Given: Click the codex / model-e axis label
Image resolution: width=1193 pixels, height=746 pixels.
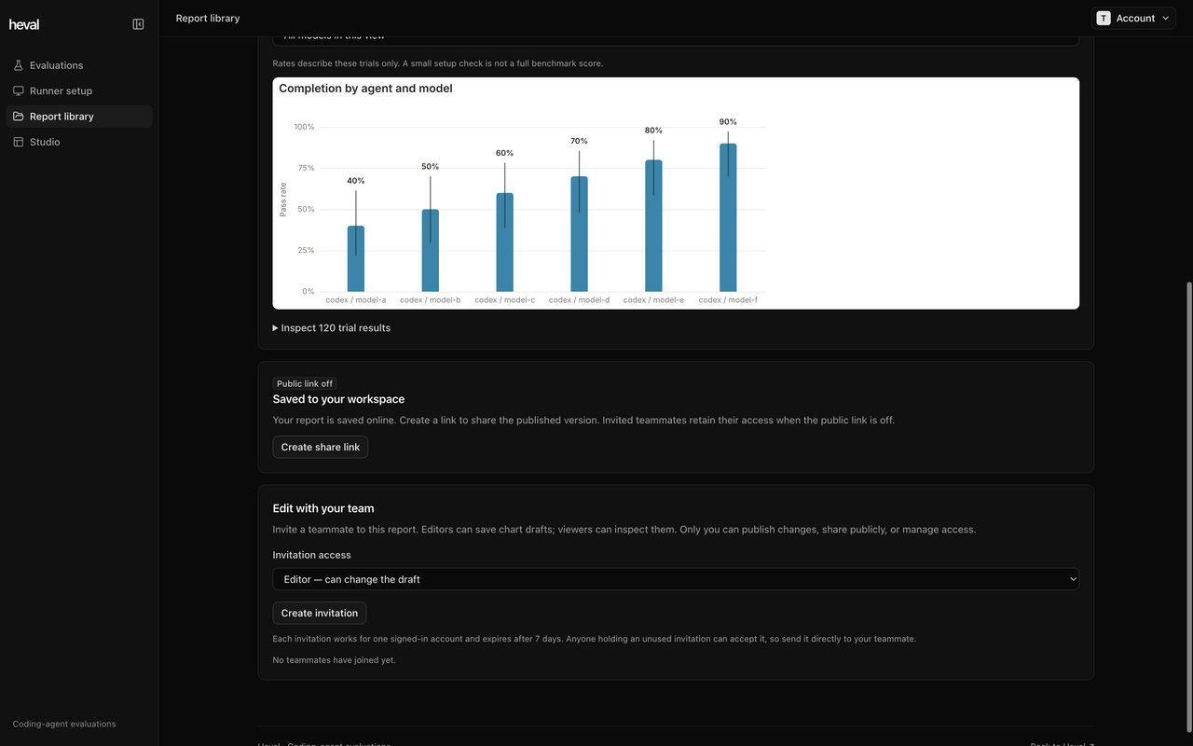Looking at the screenshot, I should tap(653, 300).
